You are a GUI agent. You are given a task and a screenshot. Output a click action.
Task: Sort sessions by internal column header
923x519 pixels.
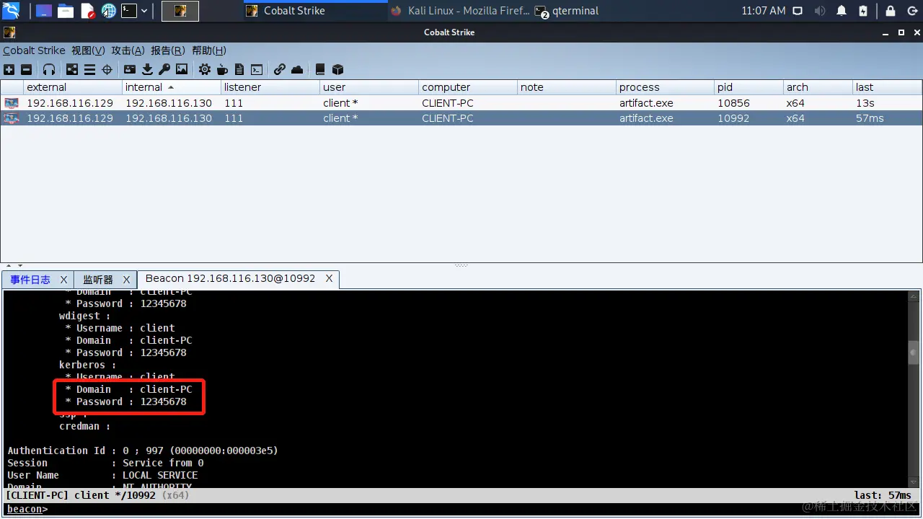pyautogui.click(x=172, y=87)
